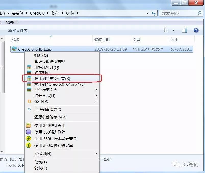
Task: Click the 5,707,380... size cell
Action: click(181, 49)
